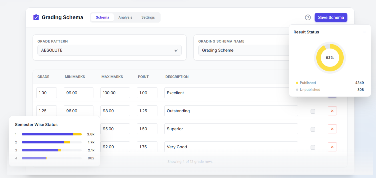Open help via question mark icon
The image size is (376, 178).
click(x=308, y=17)
